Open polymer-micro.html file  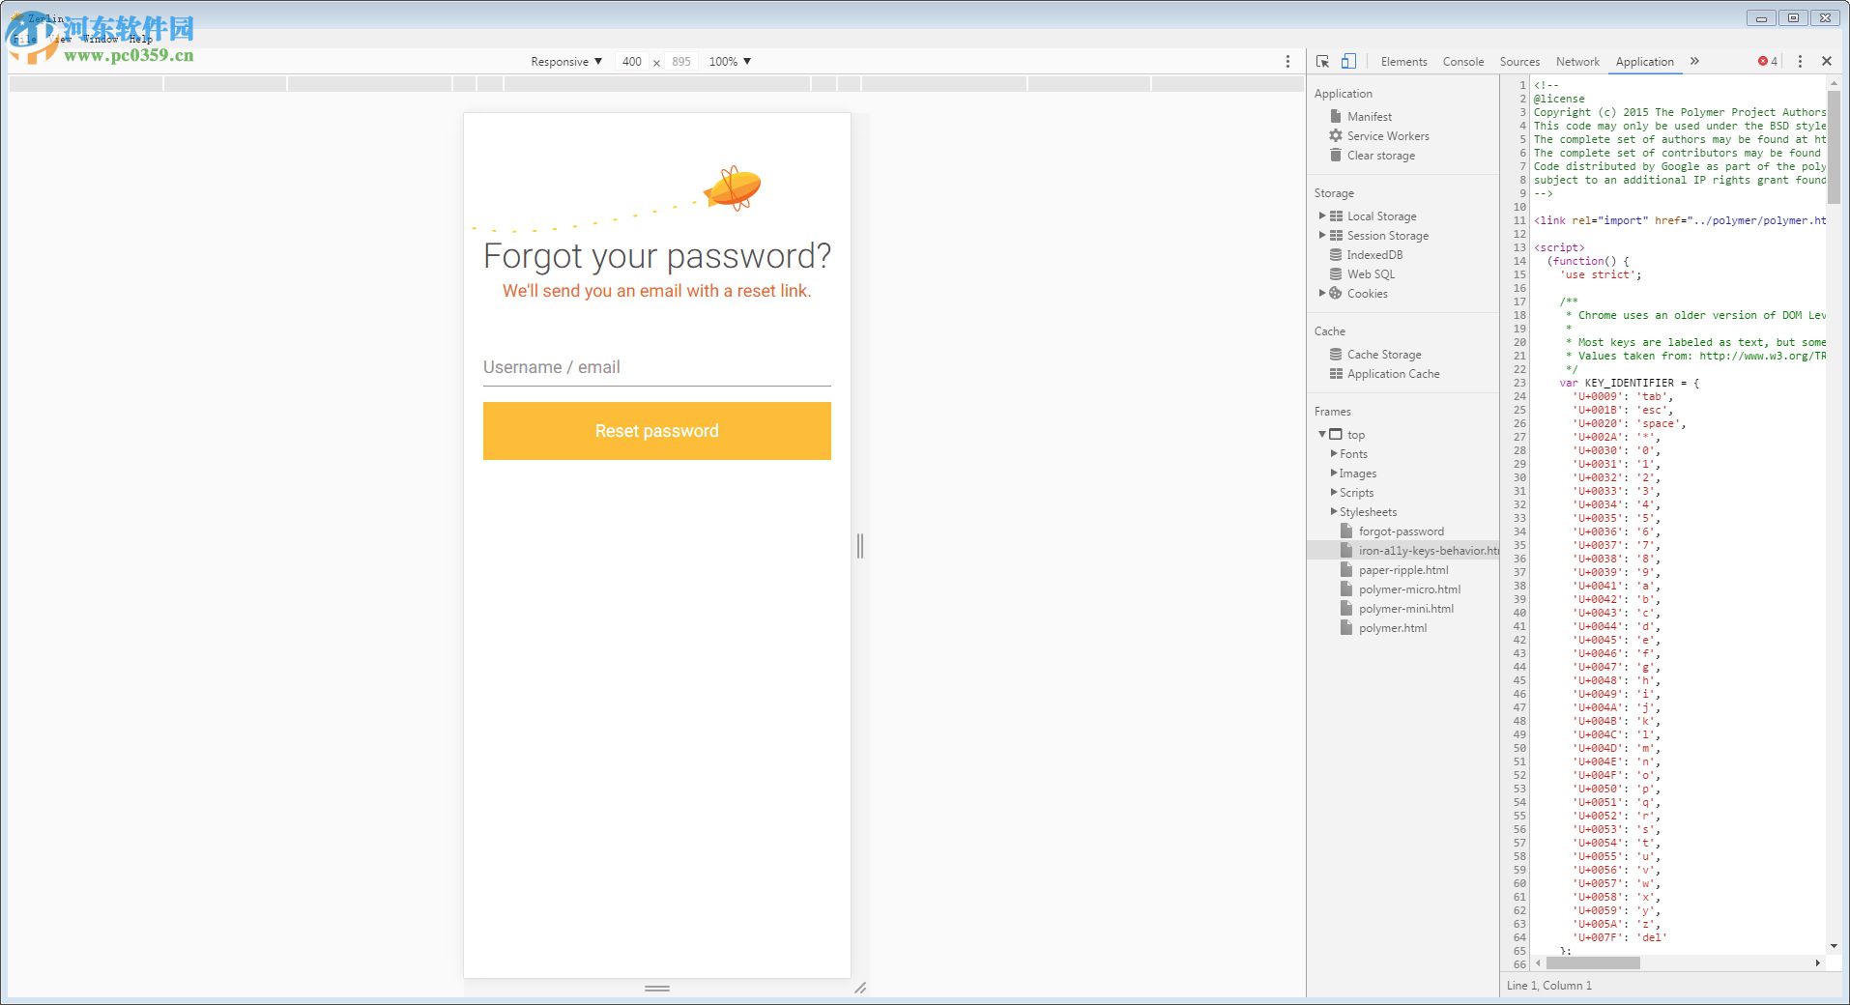click(1409, 589)
